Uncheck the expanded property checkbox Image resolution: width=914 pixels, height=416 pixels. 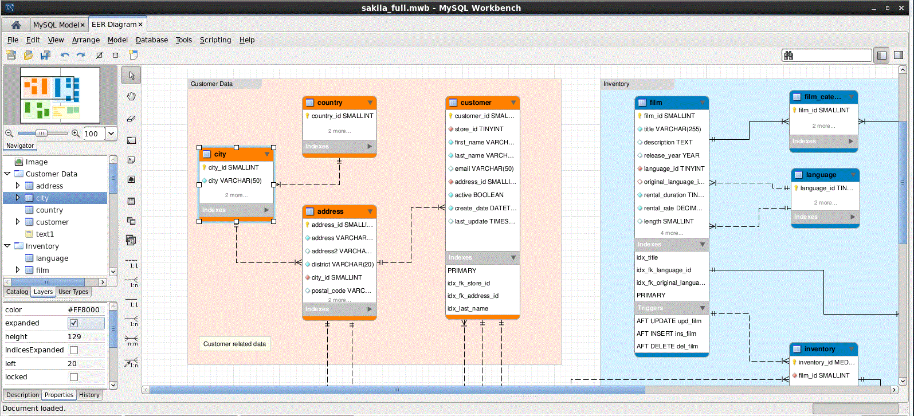(x=74, y=323)
